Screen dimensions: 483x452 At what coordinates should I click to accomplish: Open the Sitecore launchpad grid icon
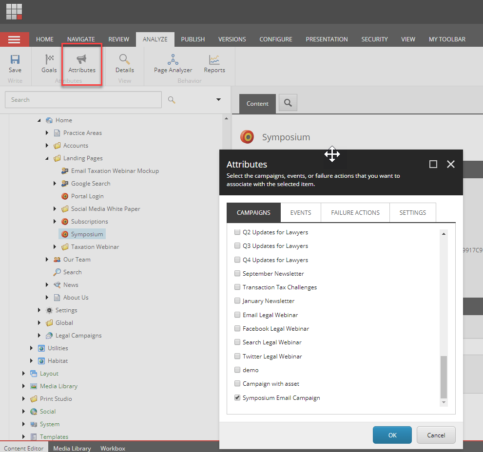click(x=14, y=12)
